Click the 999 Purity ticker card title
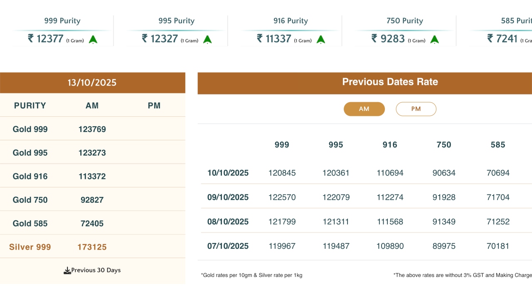The height and width of the screenshot is (299, 532). (x=62, y=21)
